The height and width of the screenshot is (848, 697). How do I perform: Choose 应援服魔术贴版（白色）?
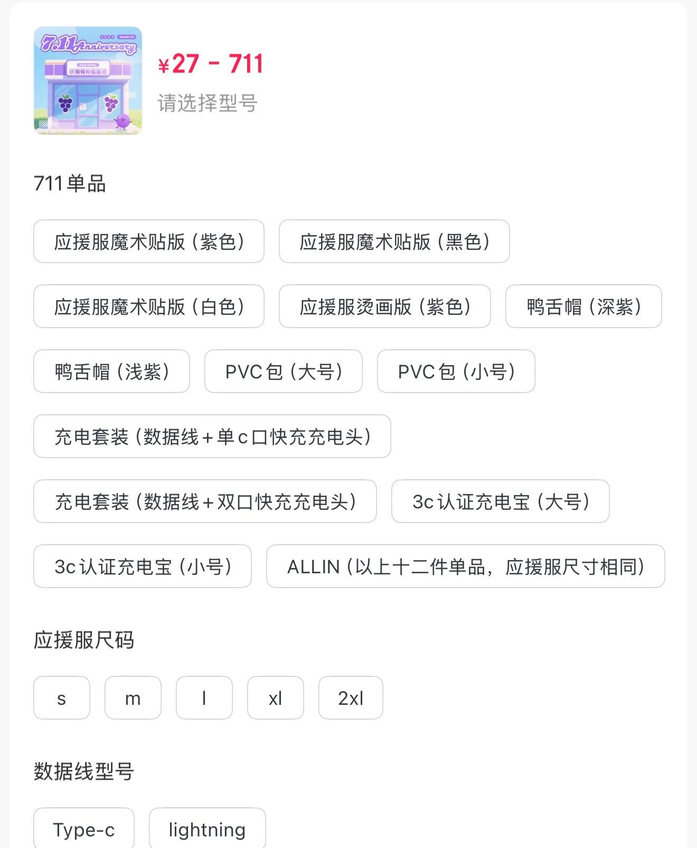(149, 306)
